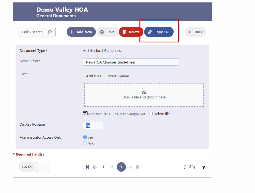Click the Description text field
The width and height of the screenshot is (255, 193).
[x=130, y=62]
